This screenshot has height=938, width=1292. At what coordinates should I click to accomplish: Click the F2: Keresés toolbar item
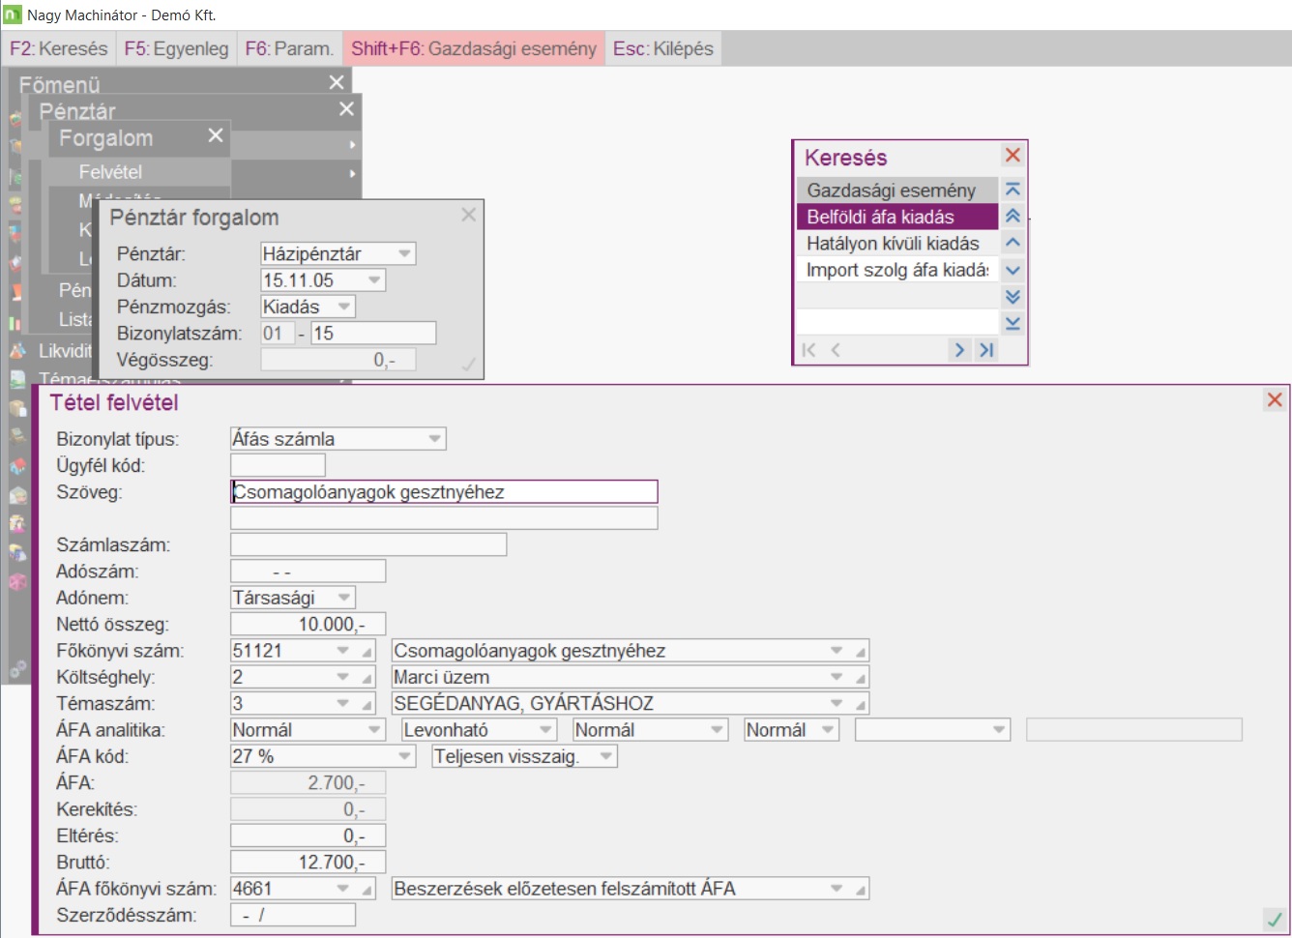pos(59,48)
